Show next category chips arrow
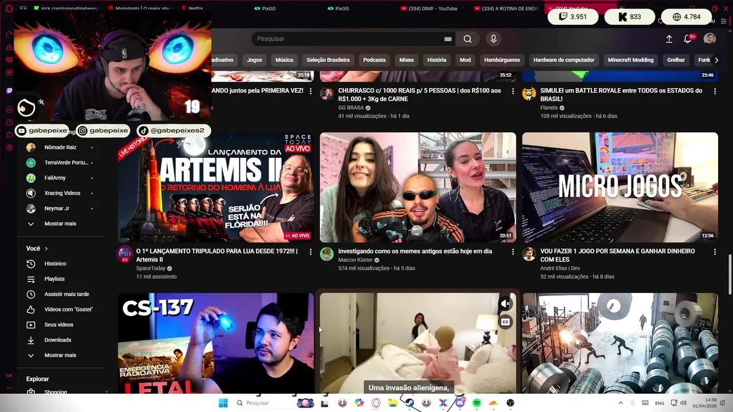This screenshot has height=412, width=733. pyautogui.click(x=716, y=60)
